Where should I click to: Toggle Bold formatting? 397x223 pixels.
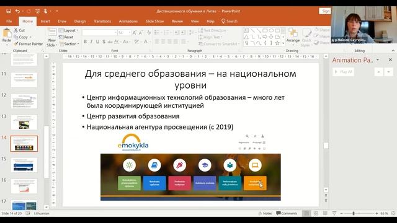pyautogui.click(x=85, y=42)
